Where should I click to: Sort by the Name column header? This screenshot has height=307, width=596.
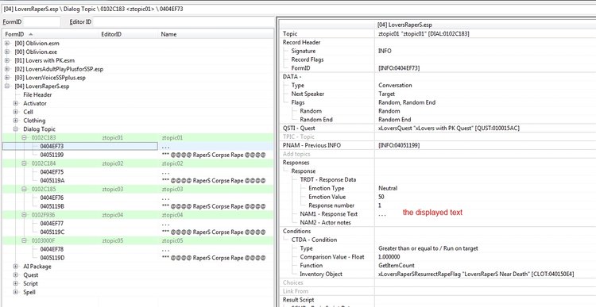(x=215, y=34)
